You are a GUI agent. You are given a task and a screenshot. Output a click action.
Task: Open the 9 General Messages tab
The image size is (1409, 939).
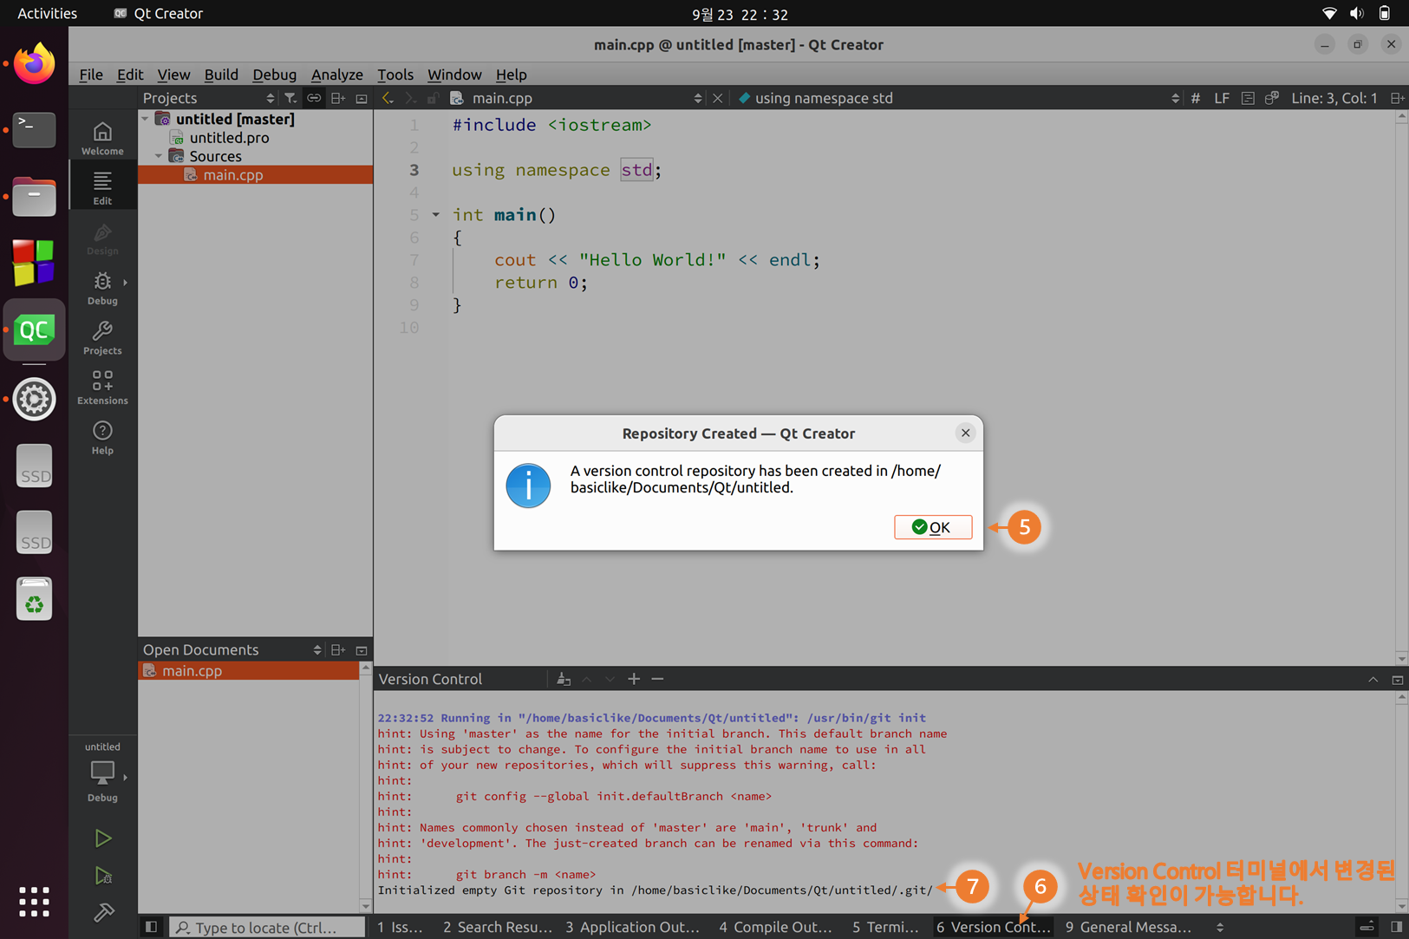tap(1129, 927)
